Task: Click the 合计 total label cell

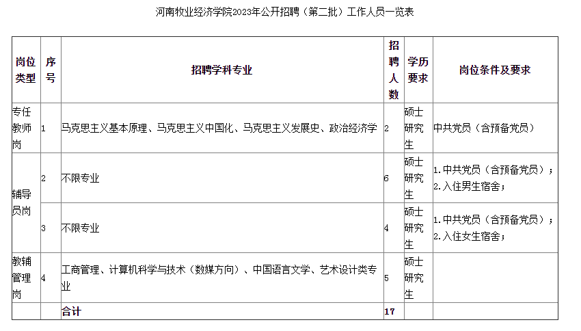Action: (x=71, y=311)
